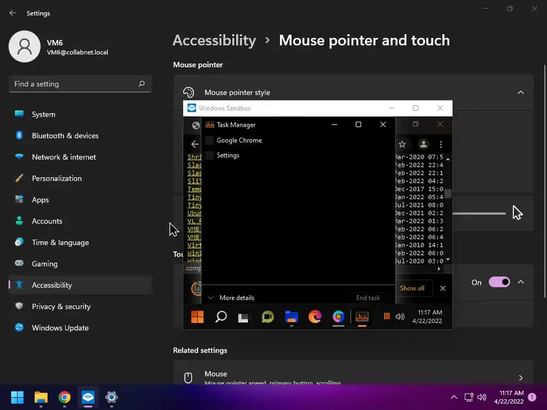Go back using the Settings back arrow
Image resolution: width=547 pixels, height=410 pixels.
pos(13,13)
